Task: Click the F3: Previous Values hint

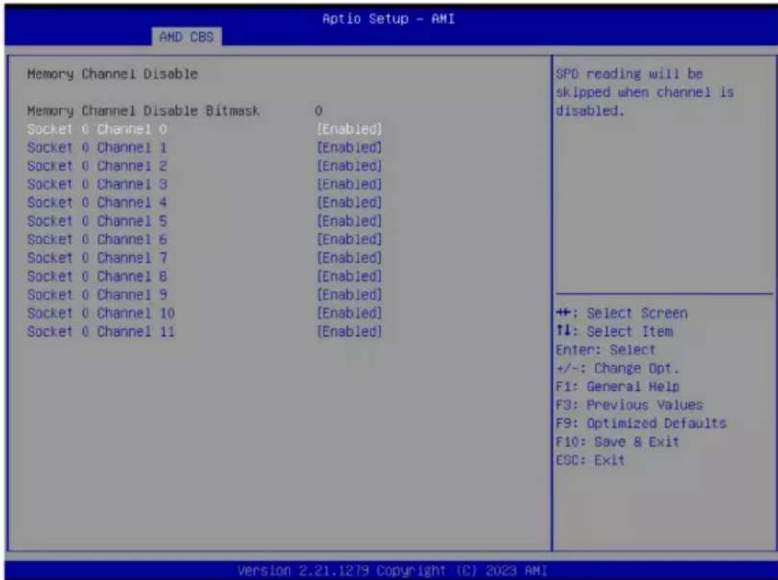Action: (x=629, y=405)
